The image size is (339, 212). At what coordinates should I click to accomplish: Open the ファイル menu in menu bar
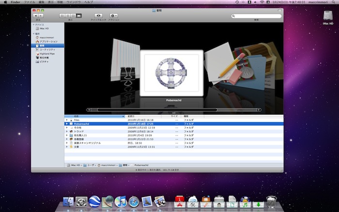30,2
